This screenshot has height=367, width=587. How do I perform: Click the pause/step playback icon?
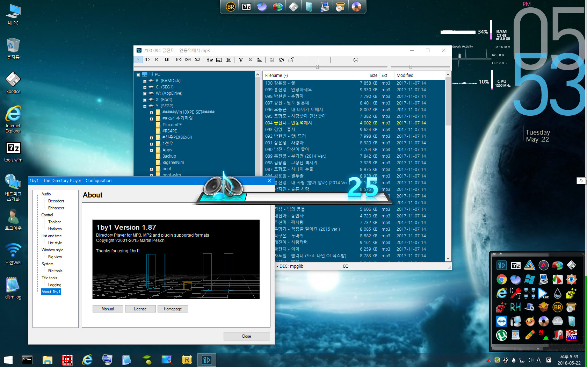[x=147, y=60]
